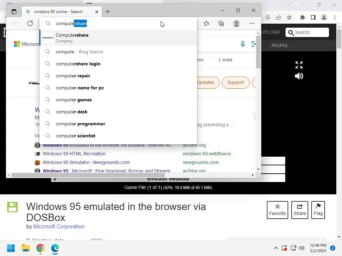
Task: Mute the emulator speaker icon
Action: tap(299, 76)
